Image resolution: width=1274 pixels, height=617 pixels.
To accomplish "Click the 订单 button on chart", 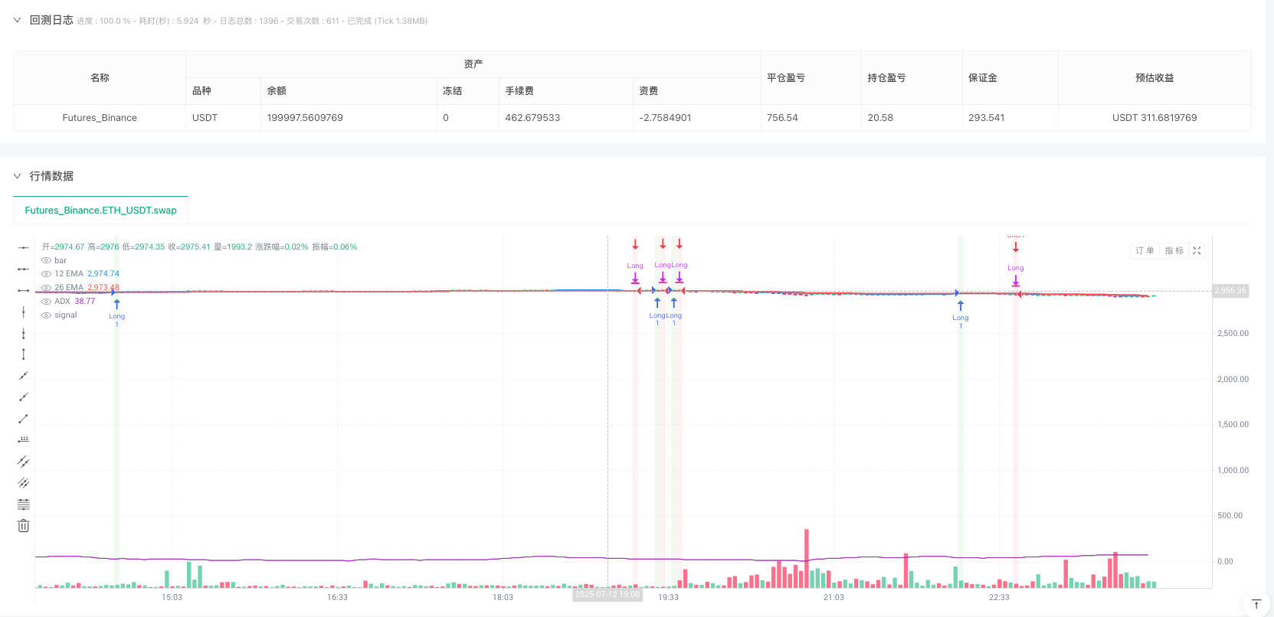I will 1145,250.
